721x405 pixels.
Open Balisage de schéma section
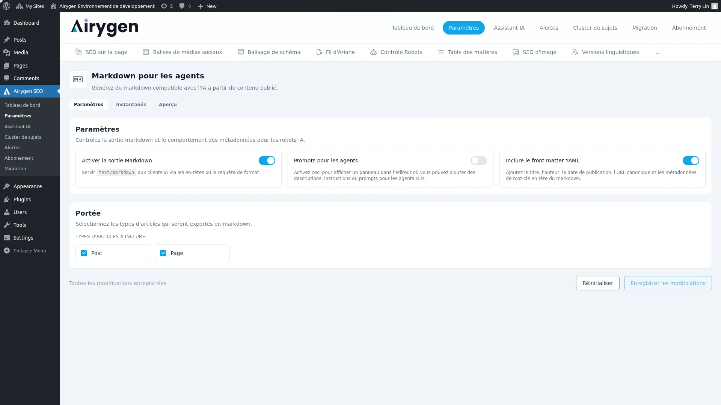pyautogui.click(x=269, y=52)
